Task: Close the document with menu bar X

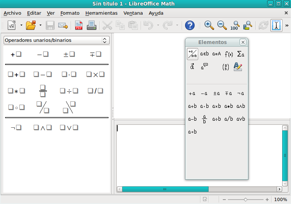Action: click(x=286, y=13)
